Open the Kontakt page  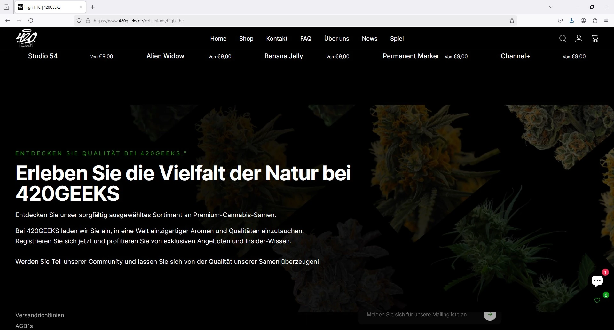[x=277, y=39]
